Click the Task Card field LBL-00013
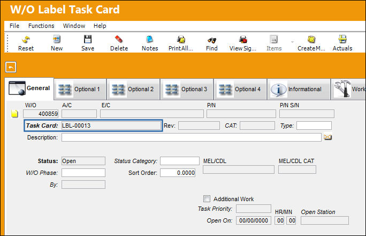Image resolution: width=366 pixels, height=236 pixels. (x=111, y=126)
